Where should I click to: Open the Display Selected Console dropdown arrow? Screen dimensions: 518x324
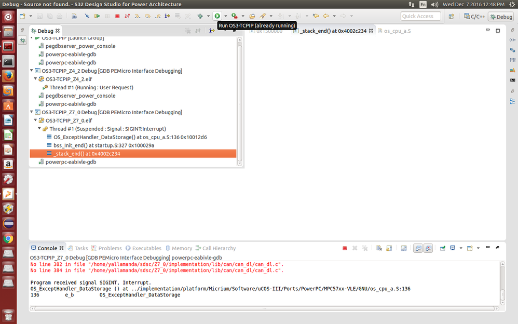(x=461, y=248)
